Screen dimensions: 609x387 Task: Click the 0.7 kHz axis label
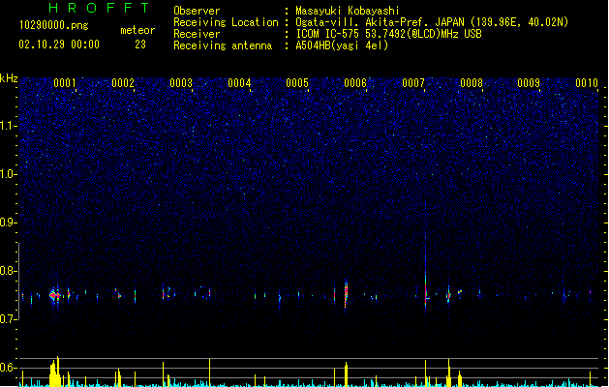[8, 319]
